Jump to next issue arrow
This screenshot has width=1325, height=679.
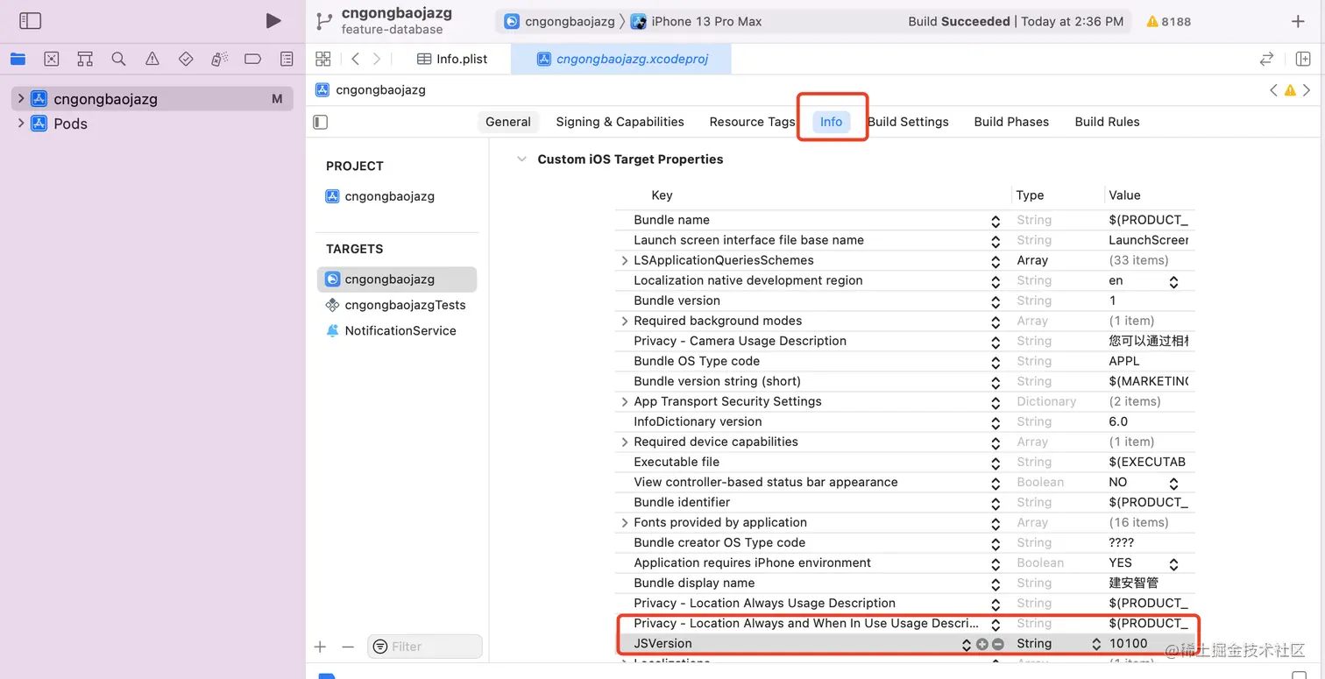(1307, 89)
